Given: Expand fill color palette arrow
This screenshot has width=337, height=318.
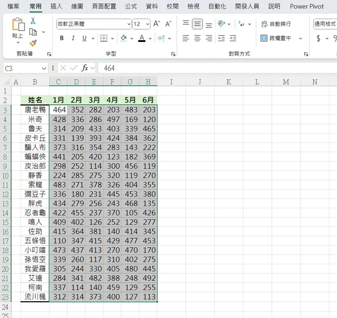Looking at the screenshot, I should point(132,38).
